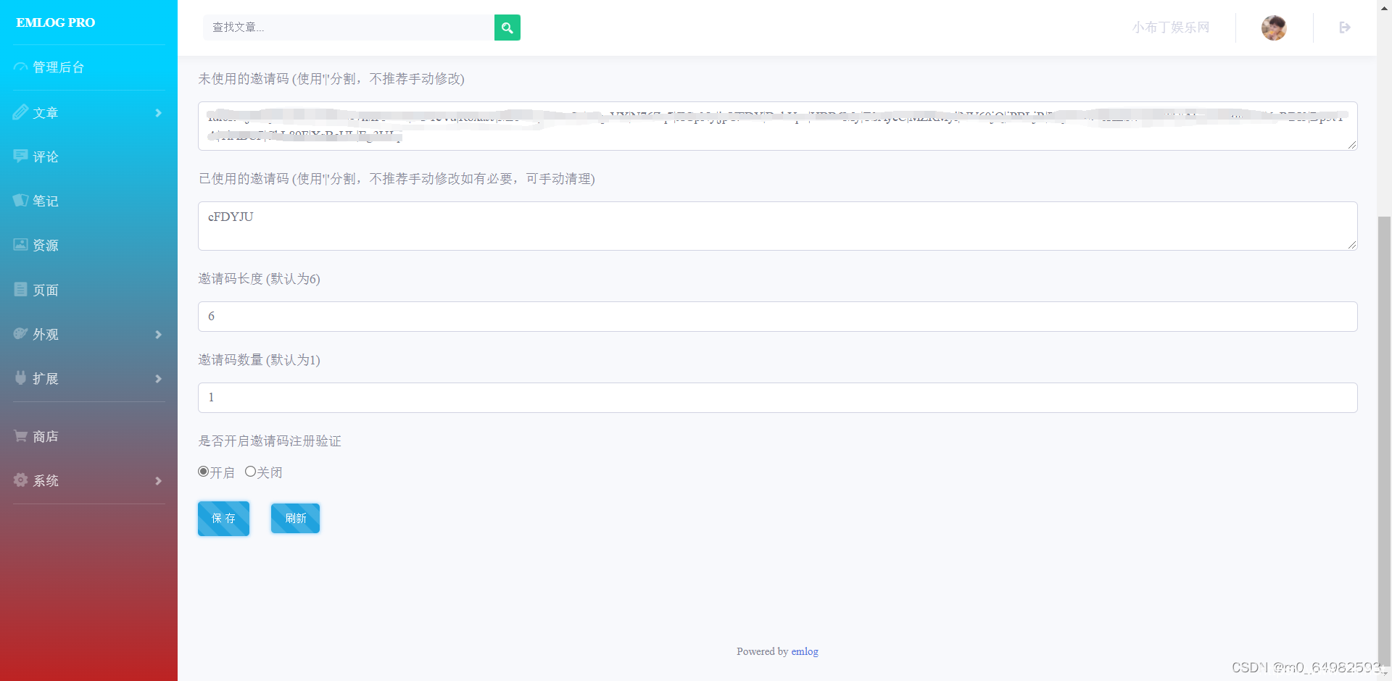Click the invite code length field
This screenshot has width=1392, height=681.
point(777,317)
